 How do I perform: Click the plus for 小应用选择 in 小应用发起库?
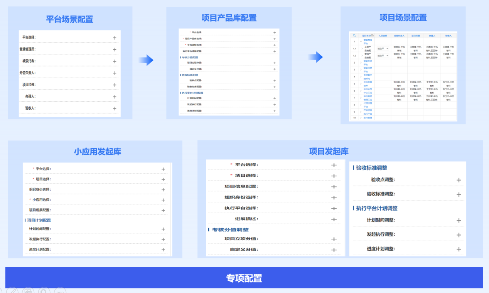click(163, 200)
